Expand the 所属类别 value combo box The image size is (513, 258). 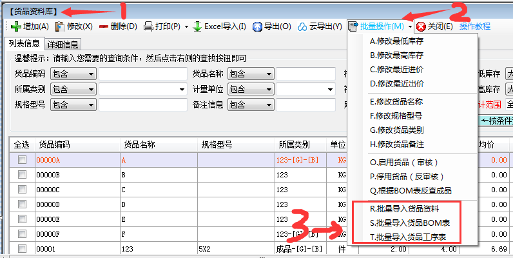[182, 89]
